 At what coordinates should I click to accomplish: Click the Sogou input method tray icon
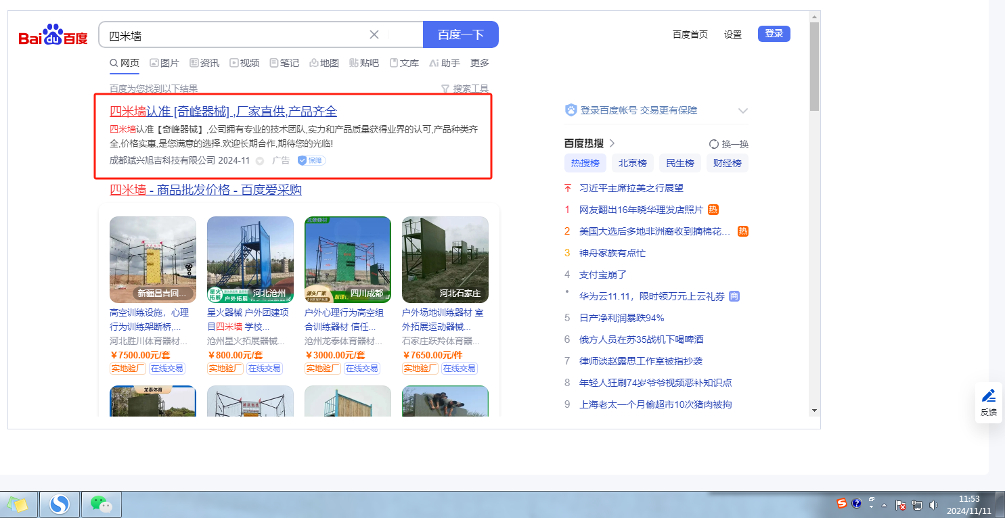(x=842, y=504)
